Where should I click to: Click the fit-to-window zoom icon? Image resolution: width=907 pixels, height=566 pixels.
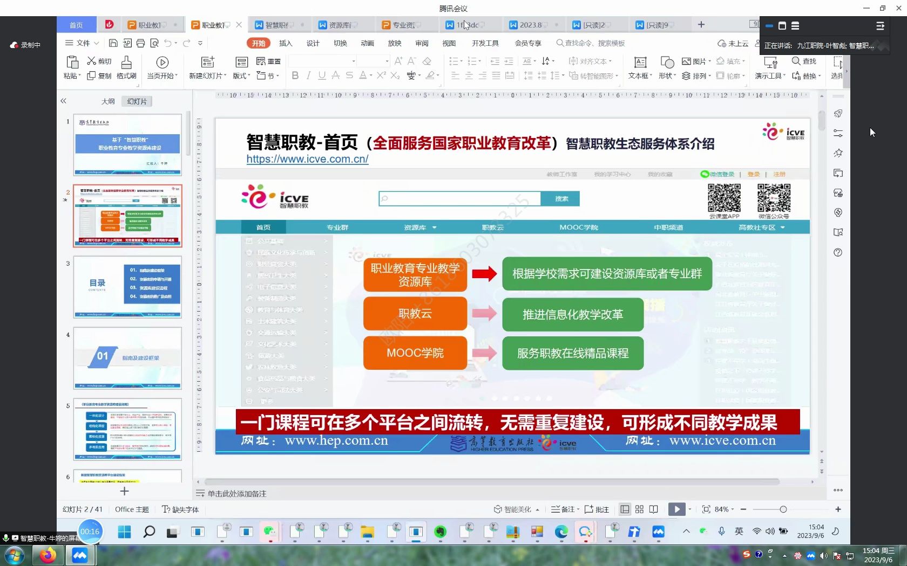click(706, 509)
